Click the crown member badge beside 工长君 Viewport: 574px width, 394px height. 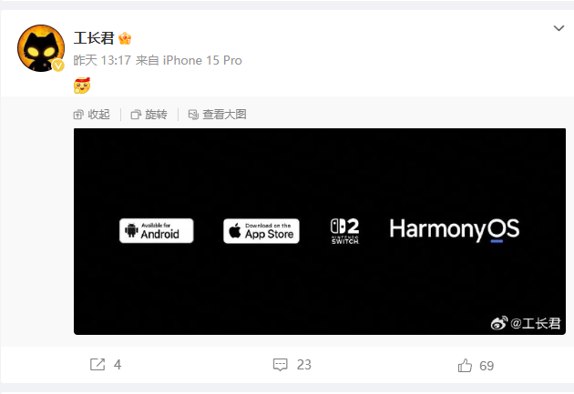click(x=125, y=38)
